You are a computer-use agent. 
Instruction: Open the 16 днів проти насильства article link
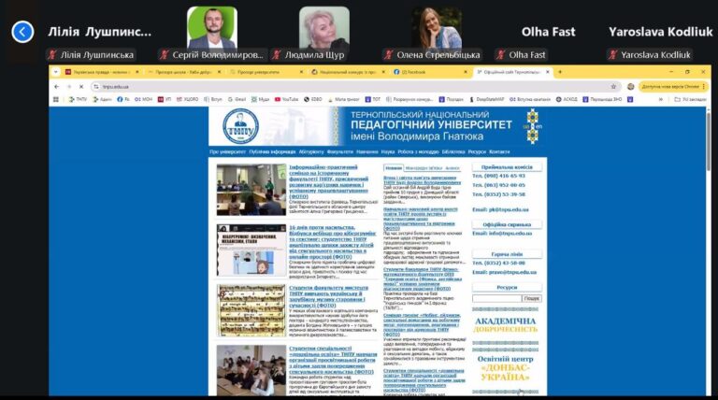pos(334,242)
